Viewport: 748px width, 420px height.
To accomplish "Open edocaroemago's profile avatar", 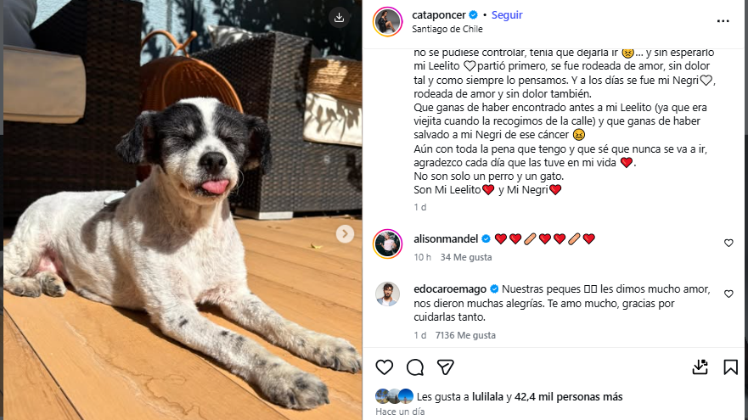I will (387, 294).
